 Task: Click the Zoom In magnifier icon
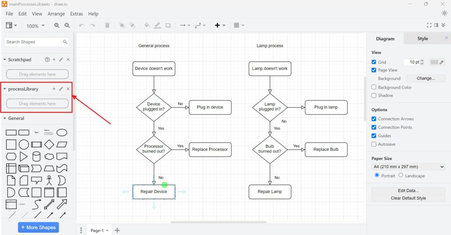(x=57, y=26)
